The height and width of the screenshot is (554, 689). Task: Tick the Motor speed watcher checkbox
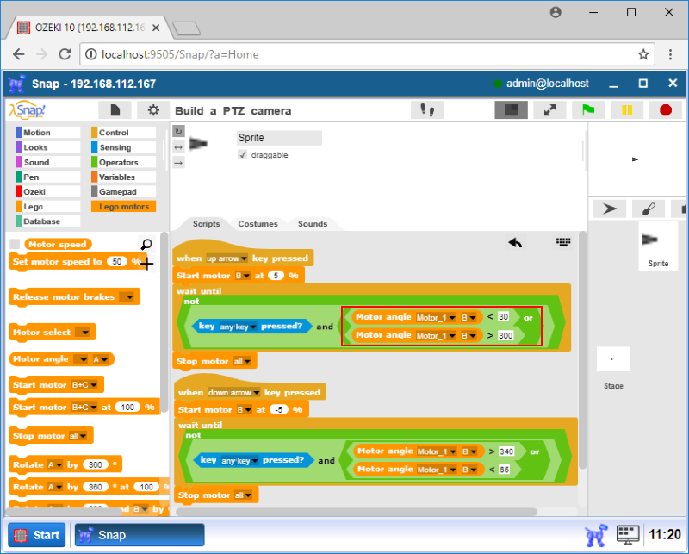[x=15, y=244]
